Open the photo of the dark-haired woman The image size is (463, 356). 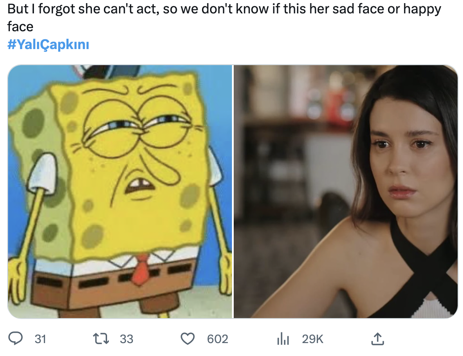[346, 192]
